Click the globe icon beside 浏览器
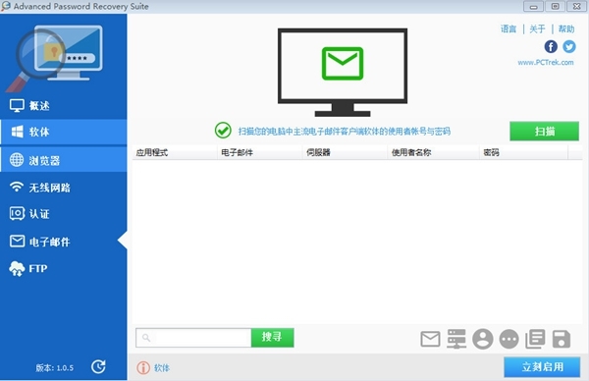The image size is (589, 381). click(x=17, y=160)
